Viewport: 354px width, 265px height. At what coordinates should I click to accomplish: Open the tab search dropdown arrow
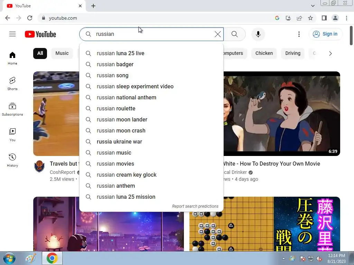tap(313, 6)
